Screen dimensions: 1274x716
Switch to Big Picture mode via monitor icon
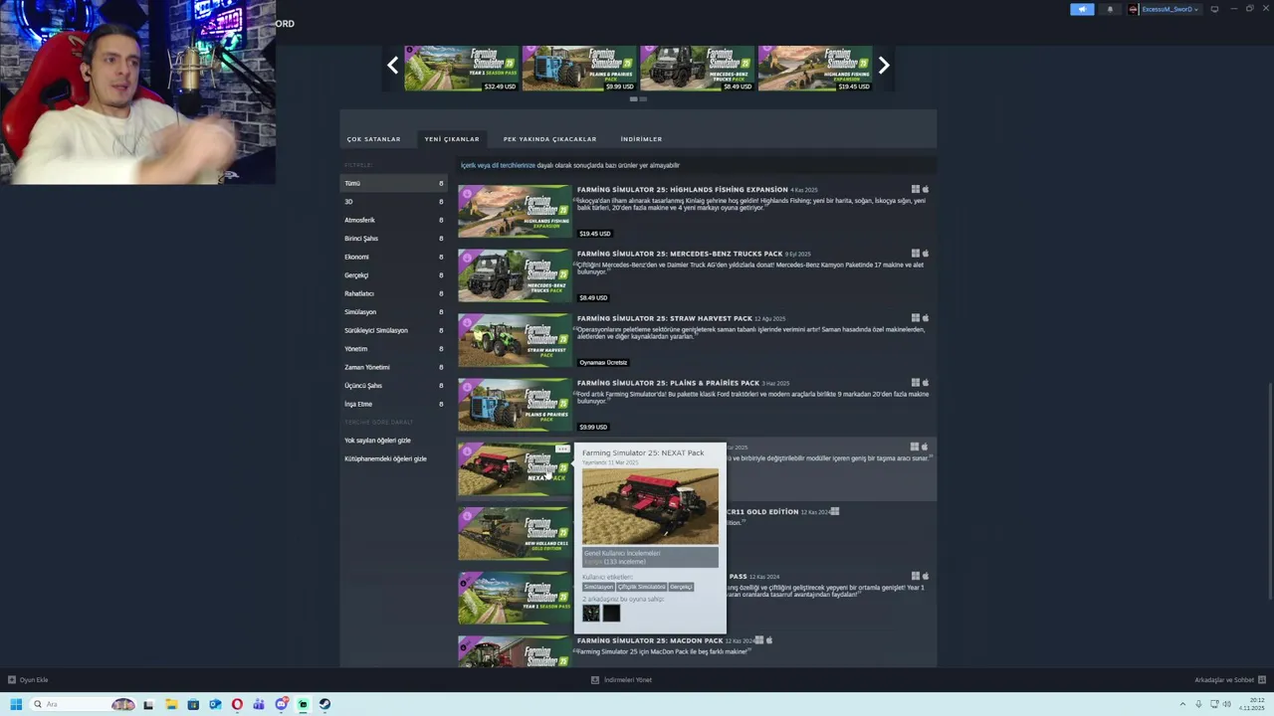[x=1214, y=9]
